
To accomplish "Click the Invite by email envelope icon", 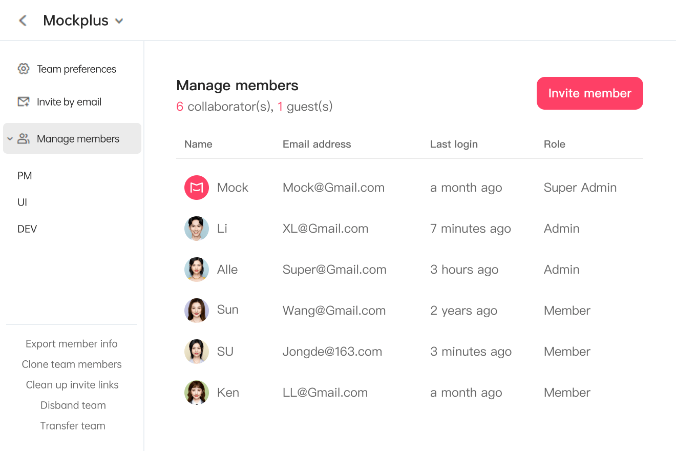I will tap(24, 102).
